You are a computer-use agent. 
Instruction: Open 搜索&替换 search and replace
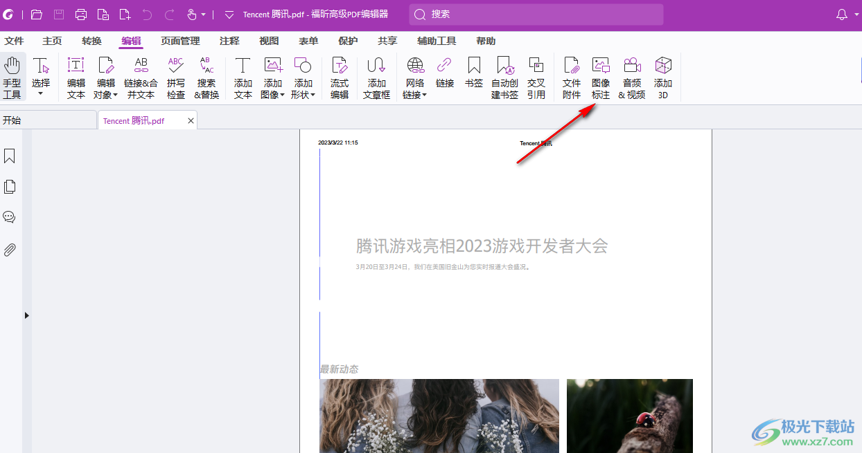206,77
